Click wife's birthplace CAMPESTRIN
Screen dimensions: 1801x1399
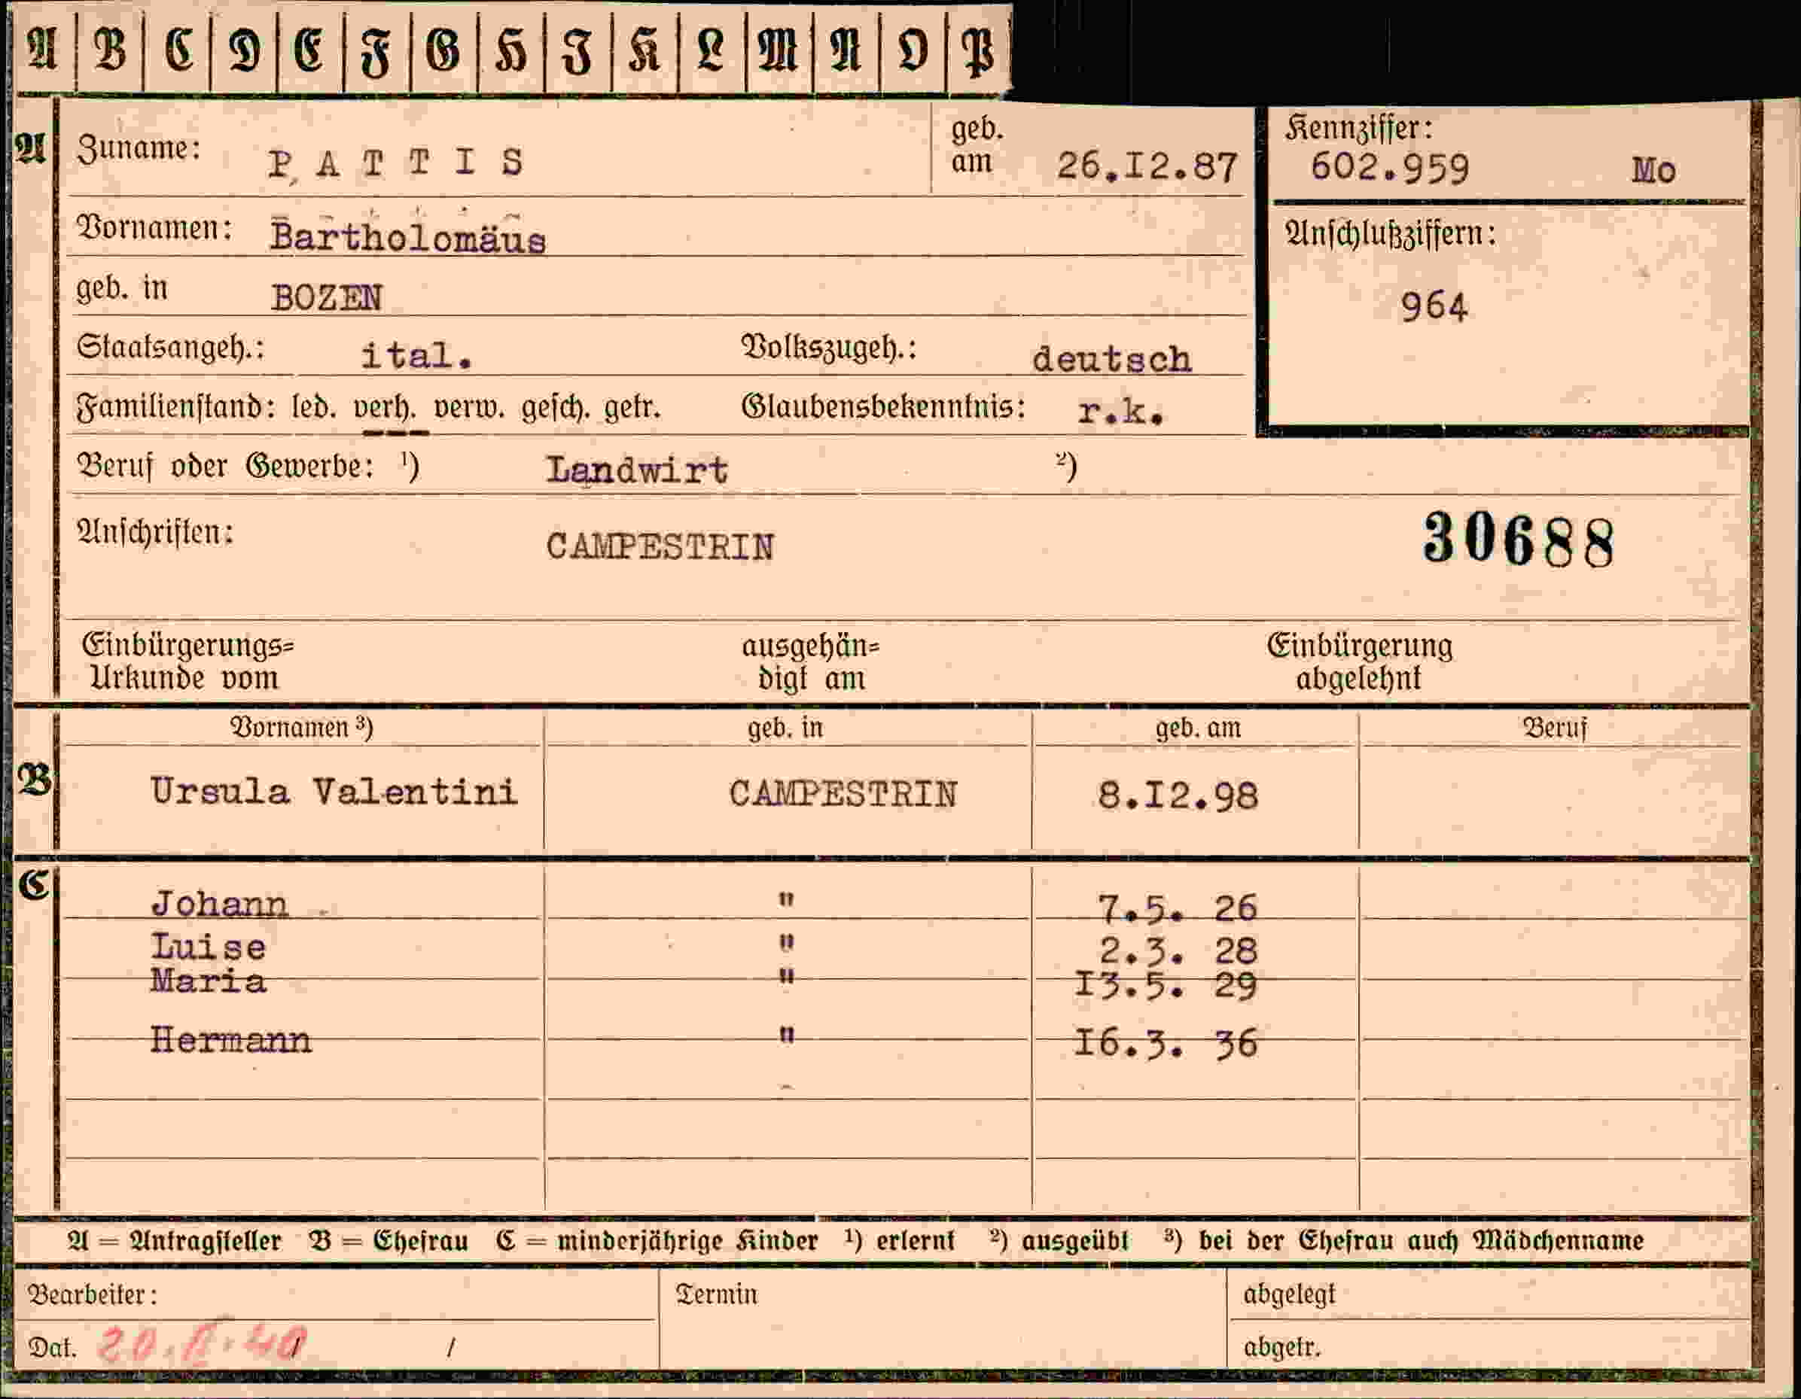coord(843,795)
